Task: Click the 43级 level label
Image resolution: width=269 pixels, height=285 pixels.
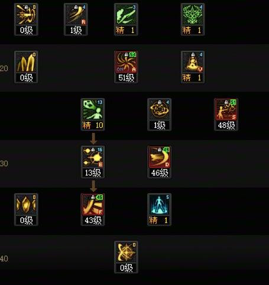Action: [93, 220]
